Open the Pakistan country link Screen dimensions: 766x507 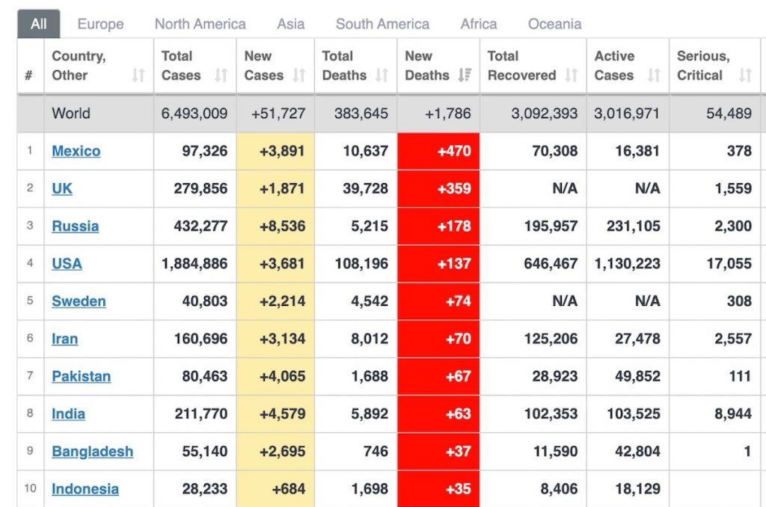(81, 377)
